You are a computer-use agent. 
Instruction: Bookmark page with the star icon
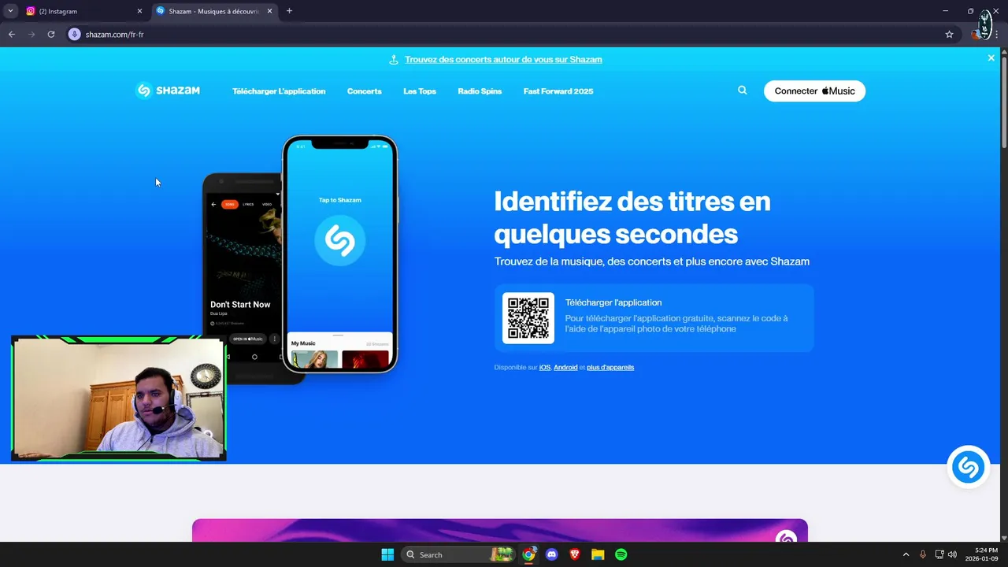click(x=949, y=35)
